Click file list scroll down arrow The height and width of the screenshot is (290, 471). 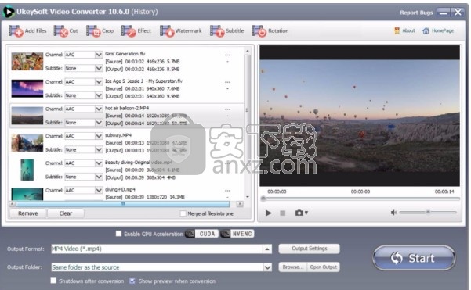248,197
